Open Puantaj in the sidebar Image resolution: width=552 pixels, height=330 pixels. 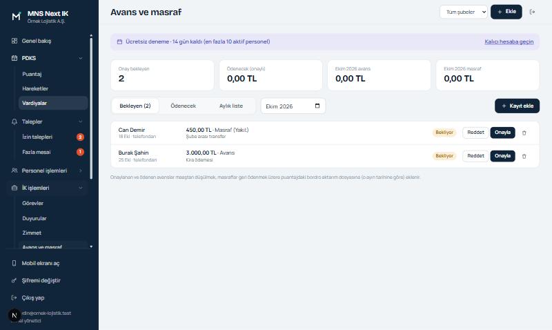point(53,74)
